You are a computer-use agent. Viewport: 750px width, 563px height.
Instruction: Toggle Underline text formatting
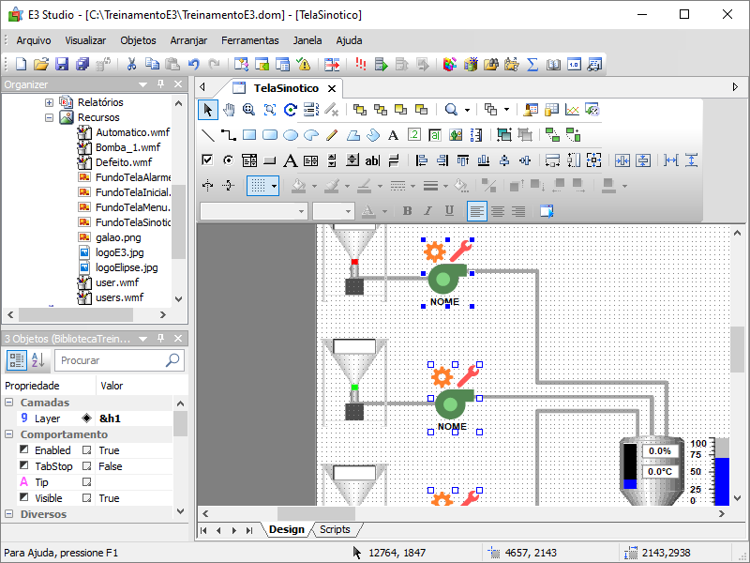point(449,211)
